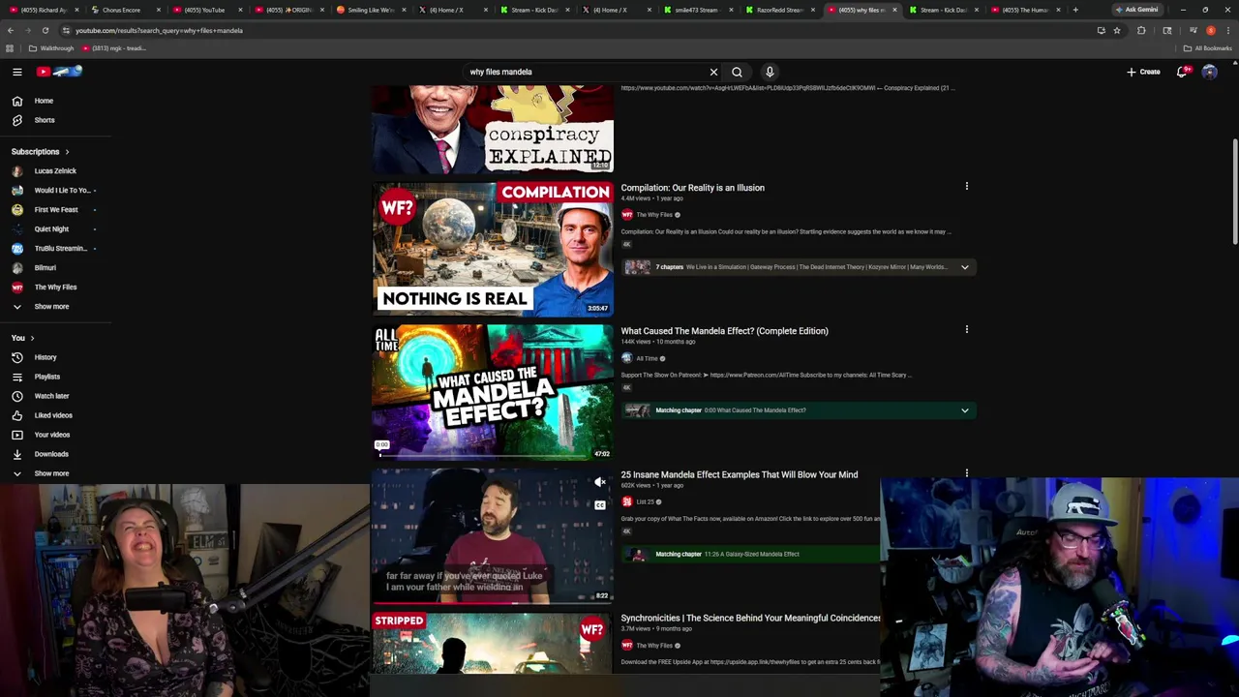Toggle captions on the inline preview
This screenshot has width=1239, height=697.
coord(600,505)
